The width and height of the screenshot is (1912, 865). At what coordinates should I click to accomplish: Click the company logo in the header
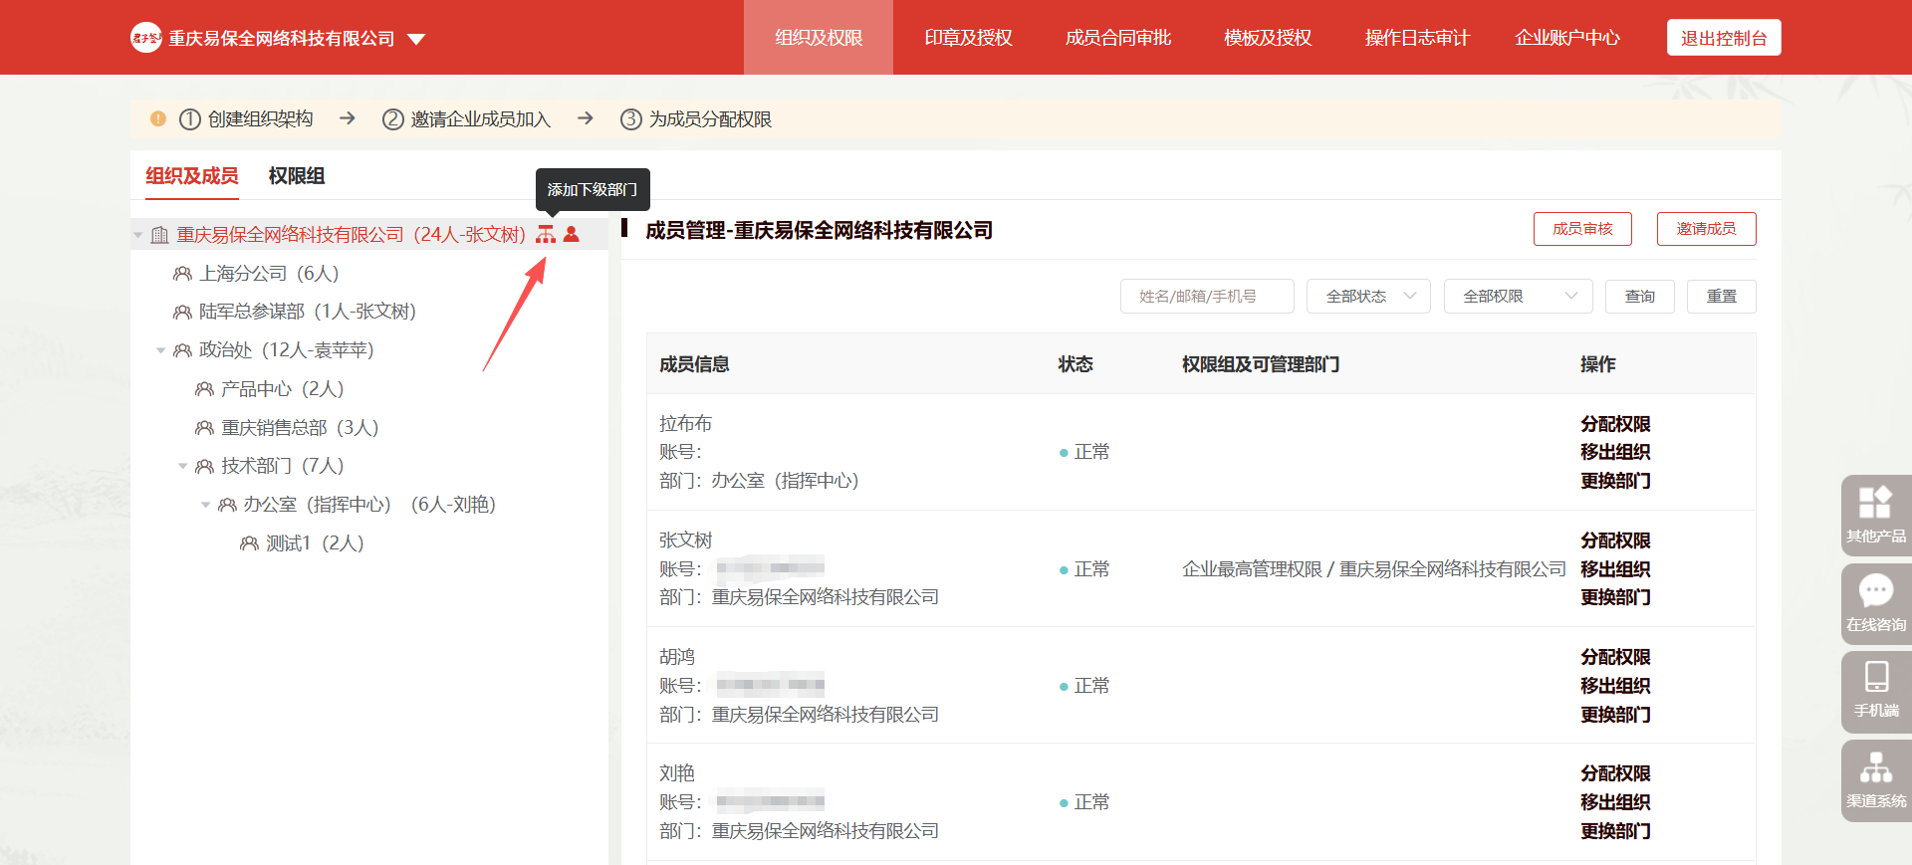(x=145, y=38)
